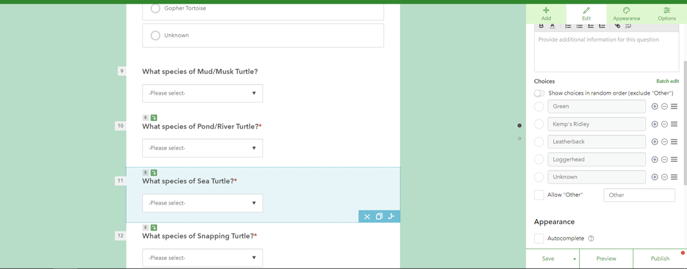Select the Unknown radio option in form

coord(156,35)
